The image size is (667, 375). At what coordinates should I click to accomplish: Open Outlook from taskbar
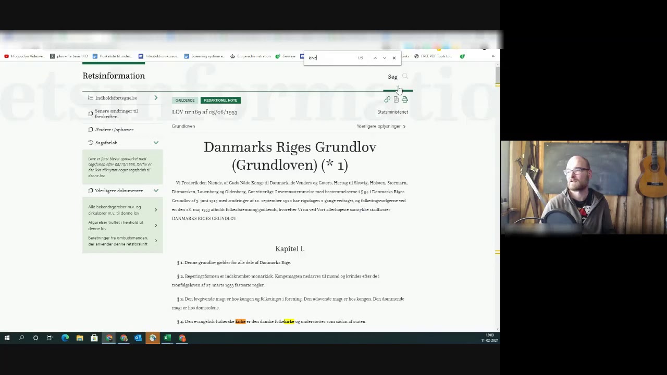[x=138, y=338]
